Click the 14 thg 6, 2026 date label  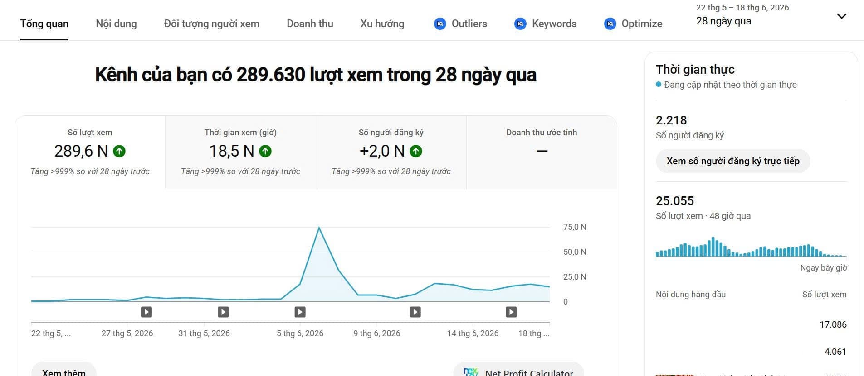(x=473, y=333)
